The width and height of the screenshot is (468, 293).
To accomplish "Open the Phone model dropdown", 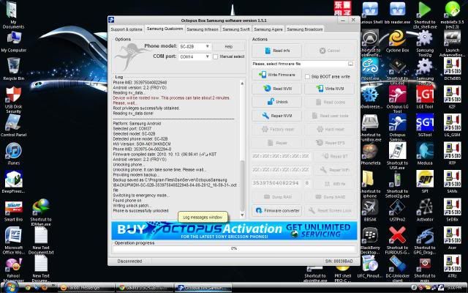I will point(195,47).
